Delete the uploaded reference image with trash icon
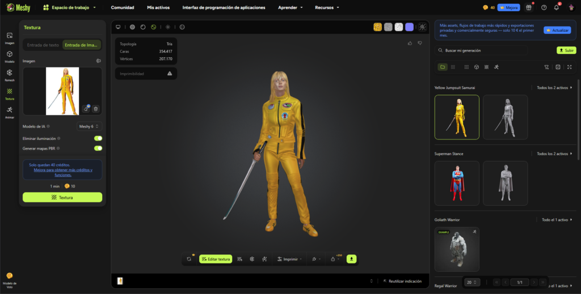The image size is (581, 294). 95,109
